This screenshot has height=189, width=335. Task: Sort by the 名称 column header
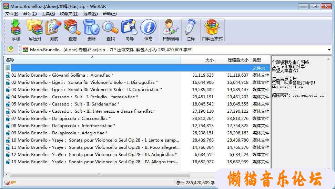(92, 60)
